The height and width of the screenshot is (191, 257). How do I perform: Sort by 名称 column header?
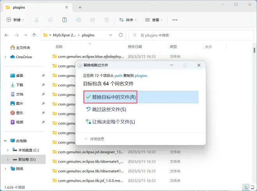pyautogui.click(x=59, y=47)
